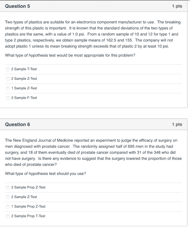The image size is (190, 228).
Task: Click the '2 Sample Prop Z-Test' label text
Action: pyautogui.click(x=28, y=187)
